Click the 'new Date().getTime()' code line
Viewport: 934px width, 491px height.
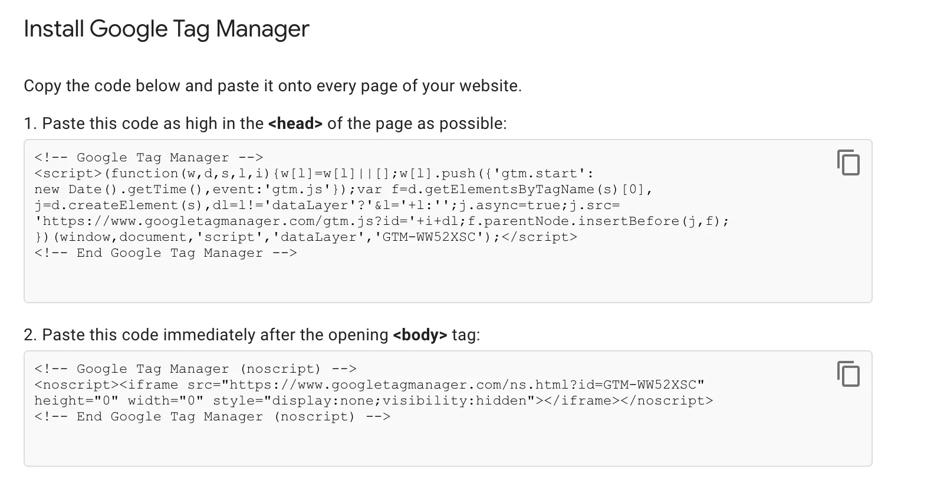(x=344, y=189)
